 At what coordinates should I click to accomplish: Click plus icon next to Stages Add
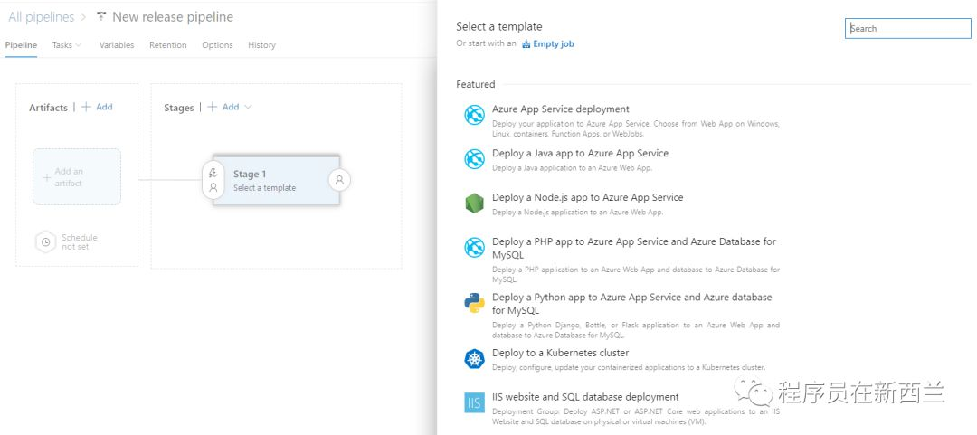click(212, 108)
